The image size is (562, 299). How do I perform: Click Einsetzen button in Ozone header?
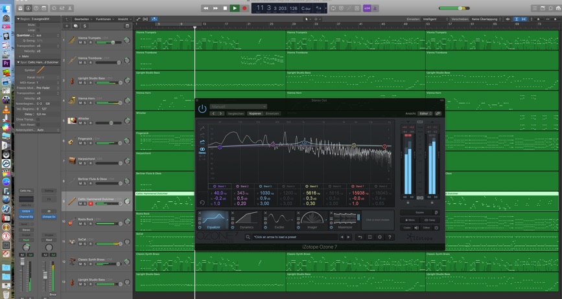pos(272,113)
